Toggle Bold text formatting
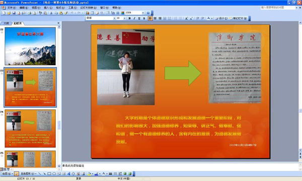Image resolution: width=302 pixels, height=181 pixels. [130, 19]
